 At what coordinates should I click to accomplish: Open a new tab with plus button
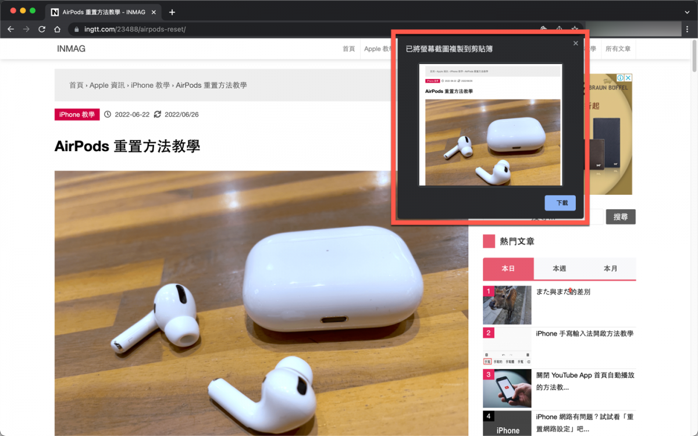(x=172, y=12)
